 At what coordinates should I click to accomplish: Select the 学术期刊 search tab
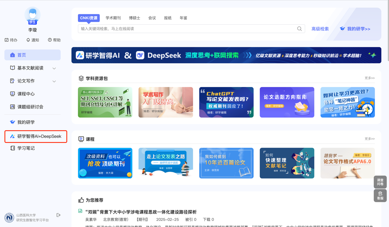pos(113,18)
